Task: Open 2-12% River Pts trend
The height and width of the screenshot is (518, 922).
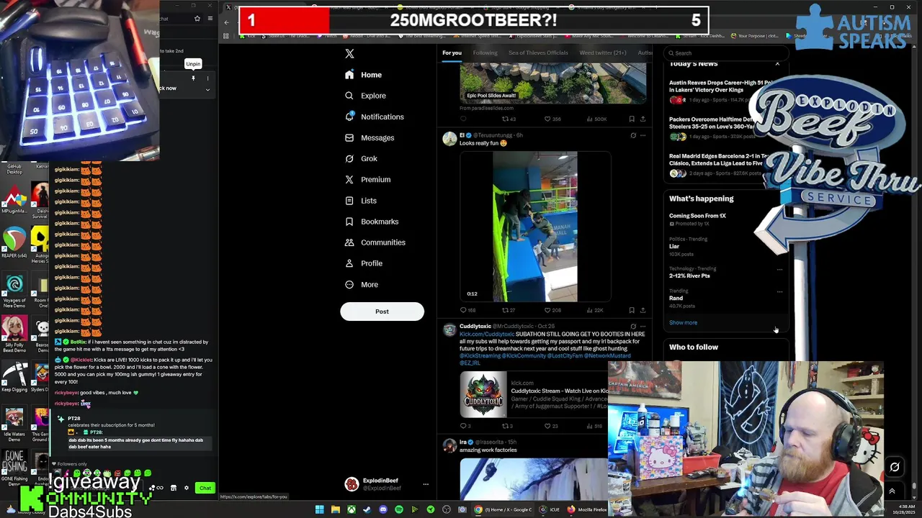Action: click(689, 276)
